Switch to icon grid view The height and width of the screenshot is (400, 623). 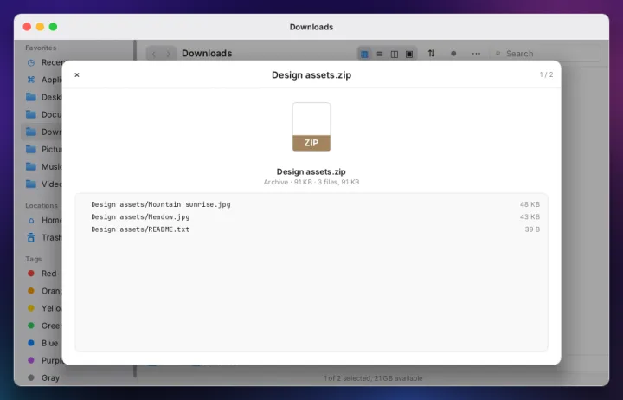[x=364, y=54]
